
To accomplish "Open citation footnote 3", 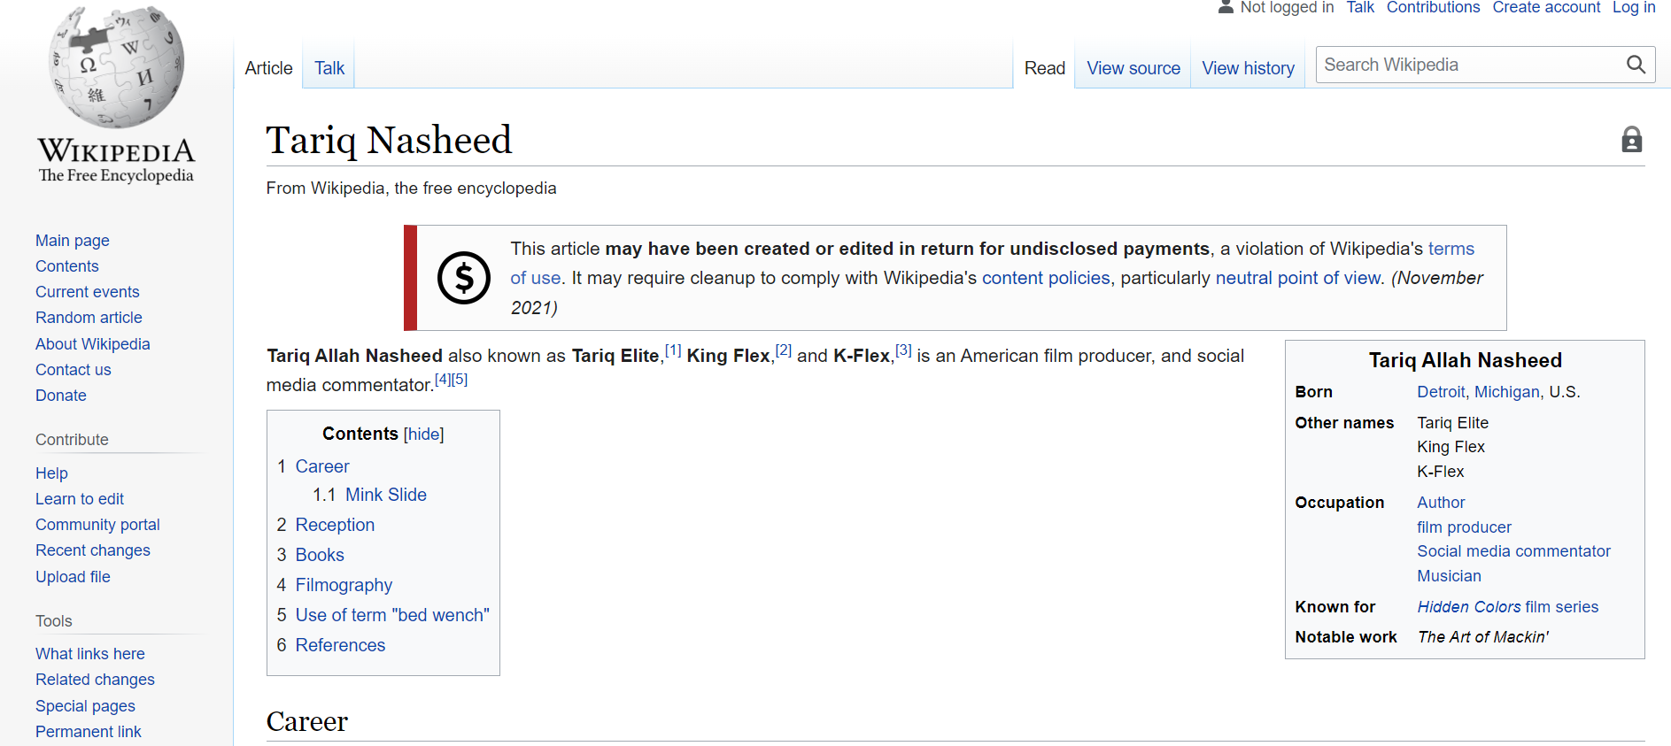I will (x=903, y=350).
